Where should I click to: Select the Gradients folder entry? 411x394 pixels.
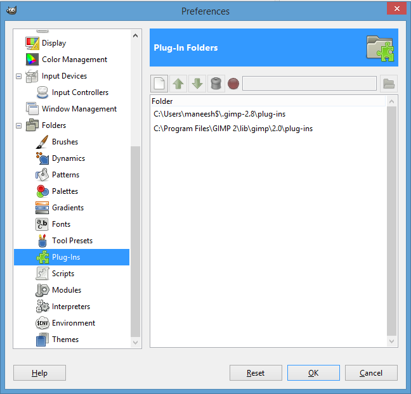[68, 208]
